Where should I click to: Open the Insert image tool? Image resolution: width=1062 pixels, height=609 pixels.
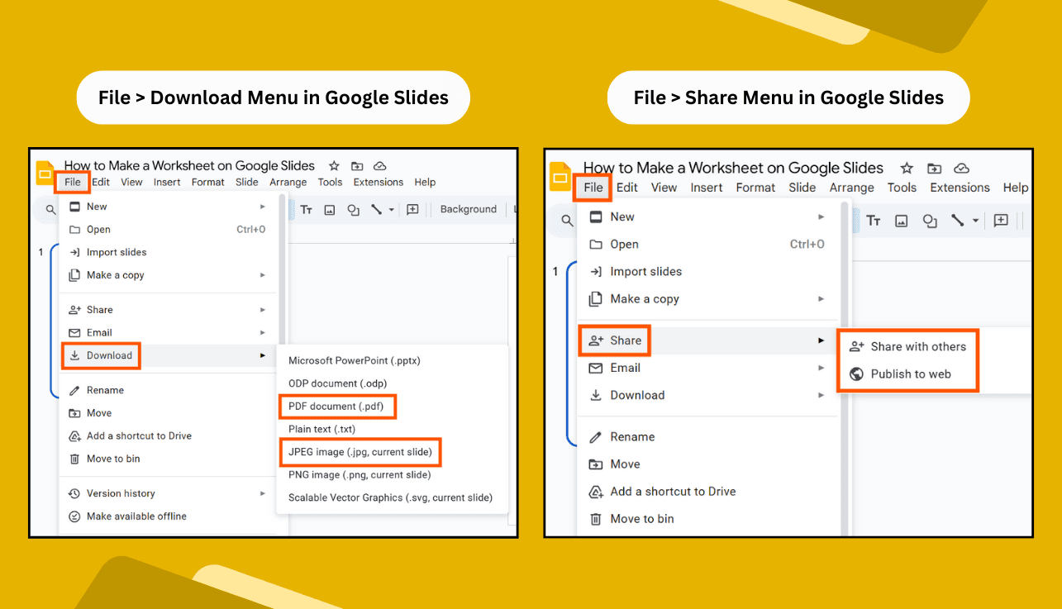click(331, 209)
